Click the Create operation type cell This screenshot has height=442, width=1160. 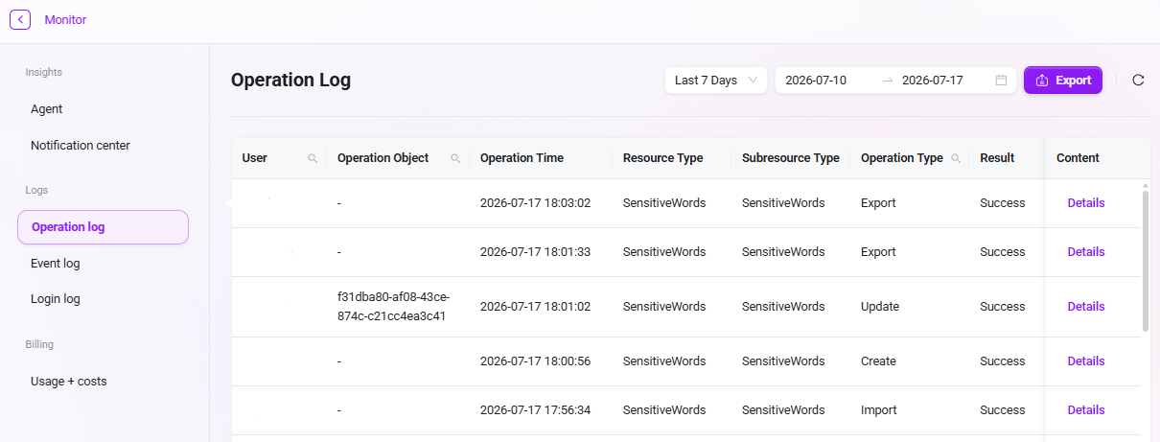tap(878, 361)
